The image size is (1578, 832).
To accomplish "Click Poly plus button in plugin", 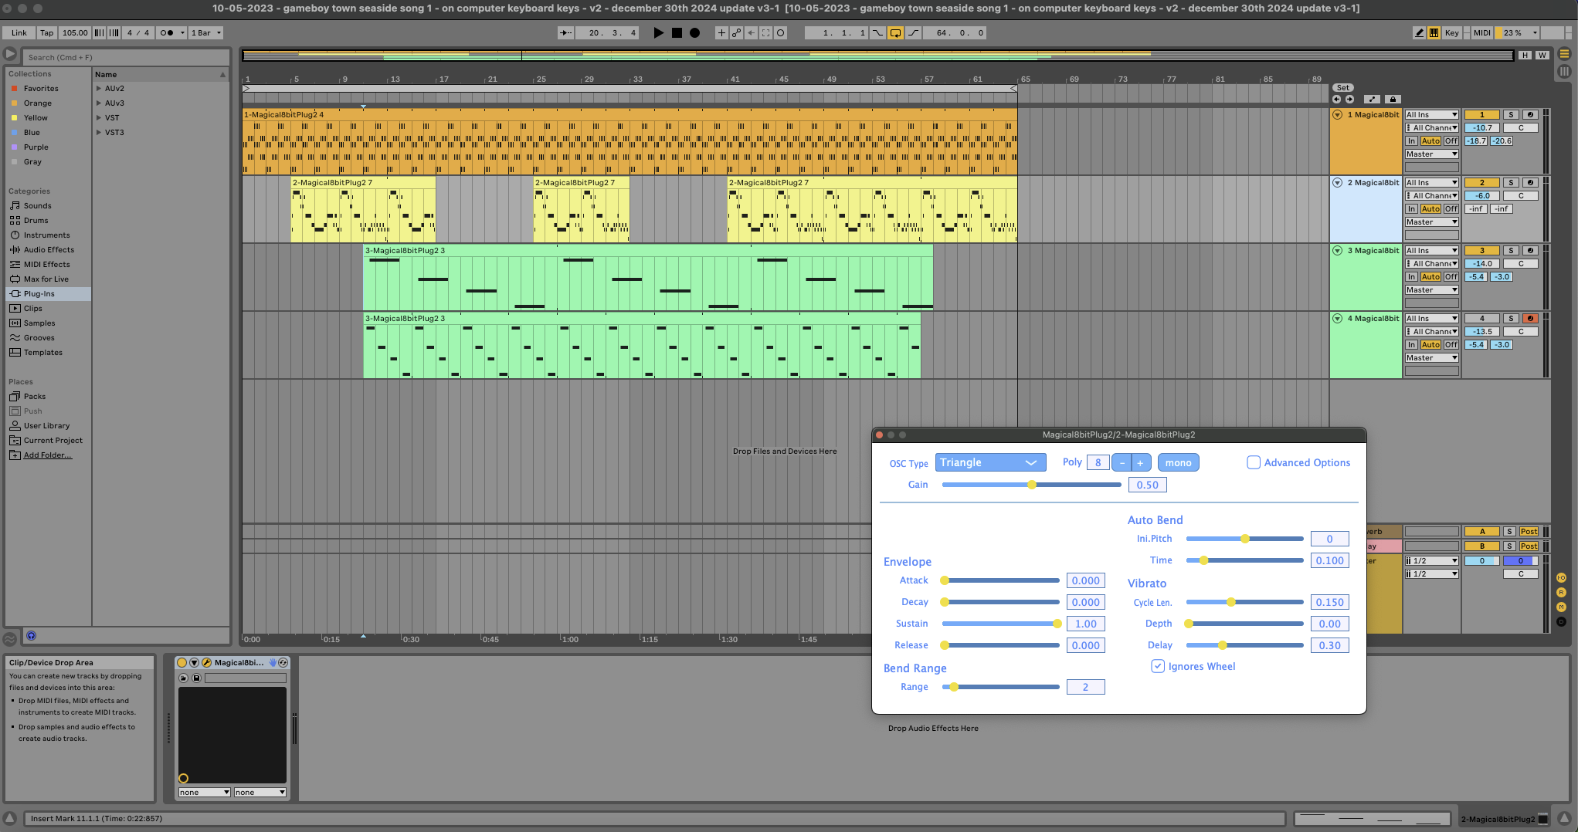I will point(1141,463).
